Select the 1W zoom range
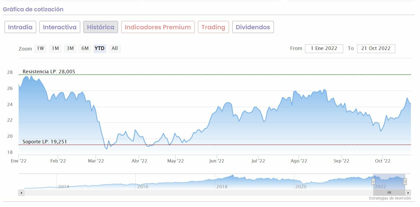The height and width of the screenshot is (207, 420). [40, 48]
